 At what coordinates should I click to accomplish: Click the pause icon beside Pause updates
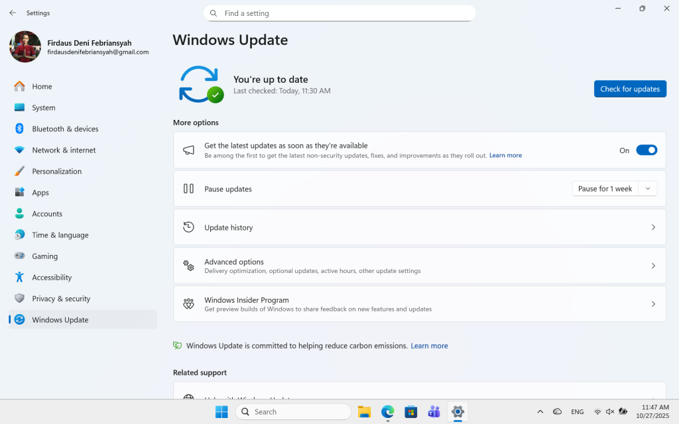(188, 189)
